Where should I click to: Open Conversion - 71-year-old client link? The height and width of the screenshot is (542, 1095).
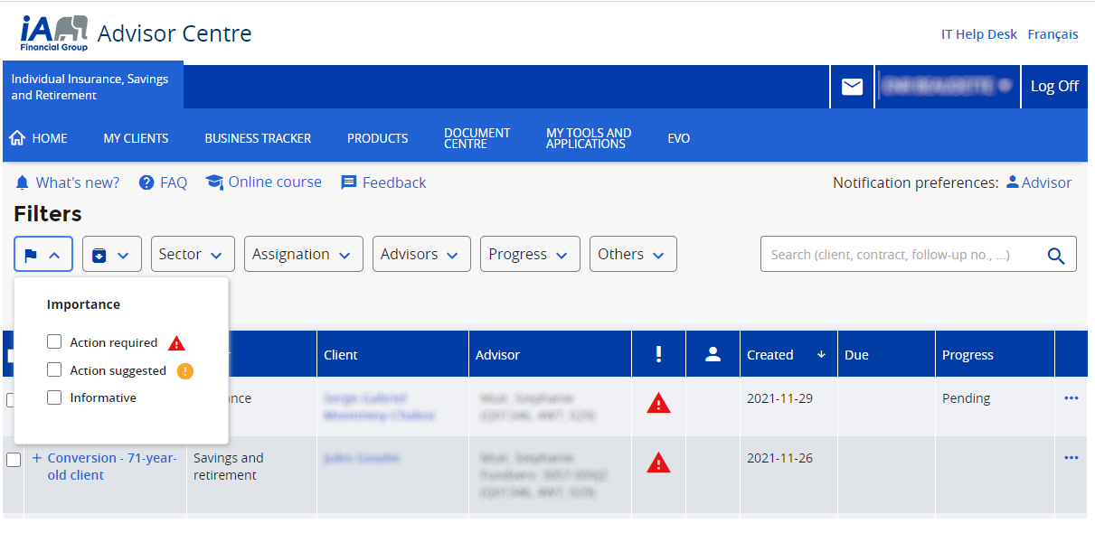tap(112, 466)
